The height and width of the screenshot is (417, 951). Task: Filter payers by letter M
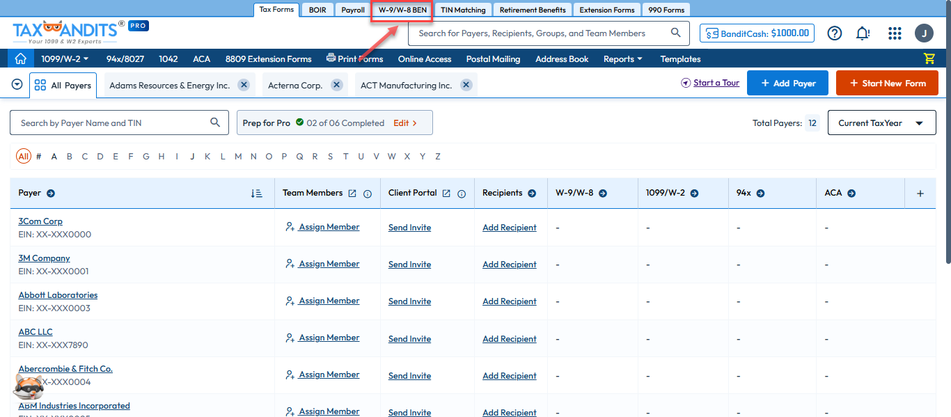(x=238, y=156)
